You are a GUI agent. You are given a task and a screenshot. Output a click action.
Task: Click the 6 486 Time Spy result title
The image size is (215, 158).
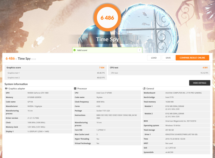21,59
